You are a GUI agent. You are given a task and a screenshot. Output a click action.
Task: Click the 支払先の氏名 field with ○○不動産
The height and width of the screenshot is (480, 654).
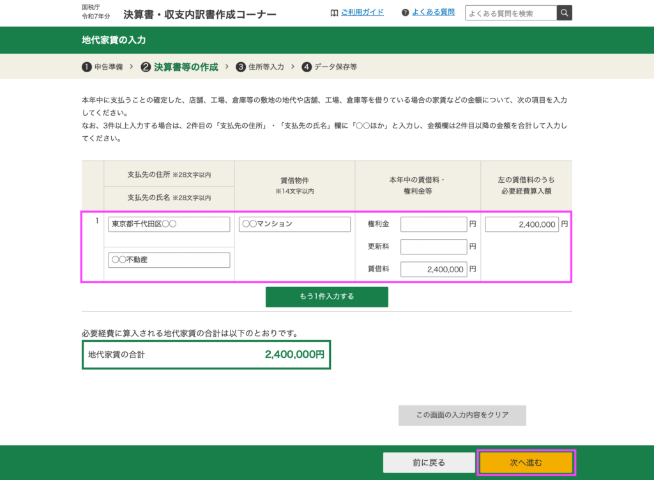tap(169, 260)
